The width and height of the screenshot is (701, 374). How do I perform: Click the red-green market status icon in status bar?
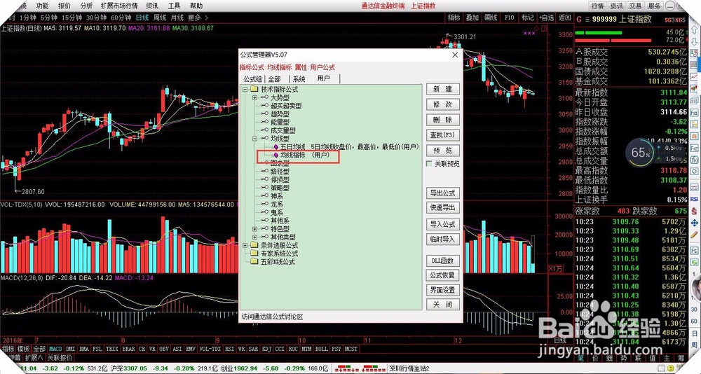(x=359, y=369)
